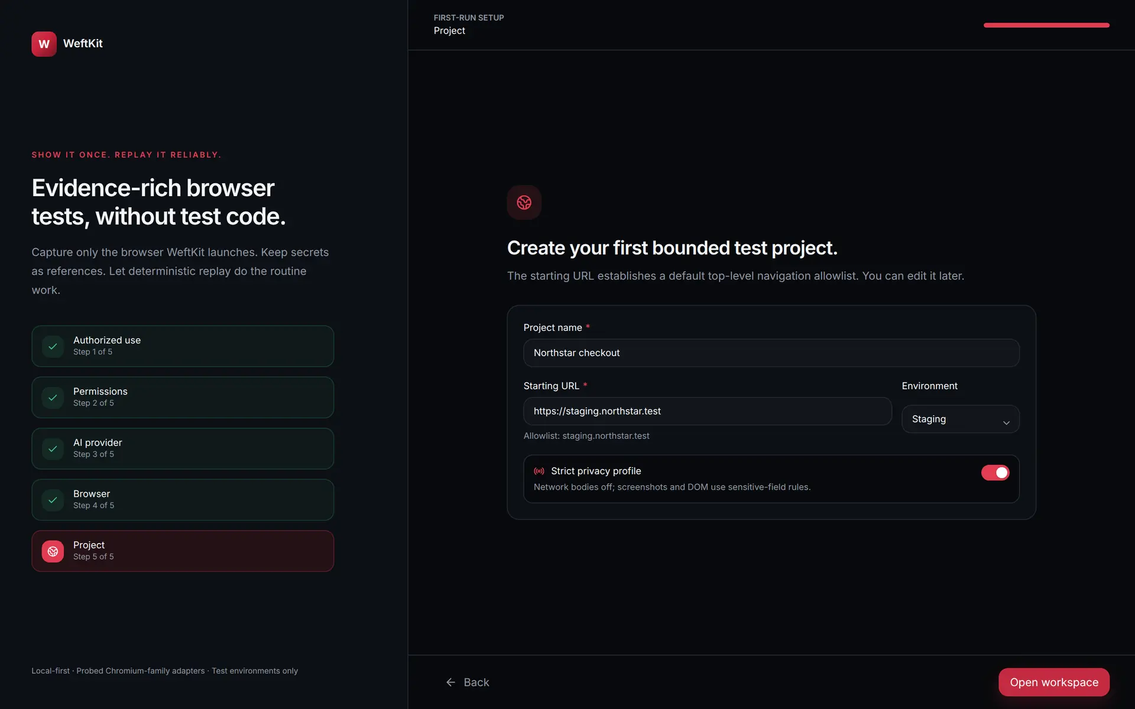Click the FIRST-RUN SETUP header label
The height and width of the screenshot is (709, 1135).
[469, 18]
